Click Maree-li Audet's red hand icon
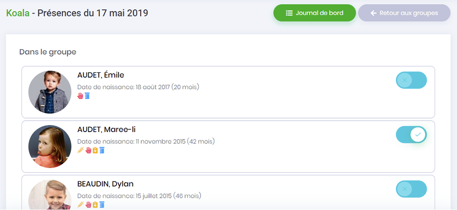457x210 pixels. [x=88, y=150]
